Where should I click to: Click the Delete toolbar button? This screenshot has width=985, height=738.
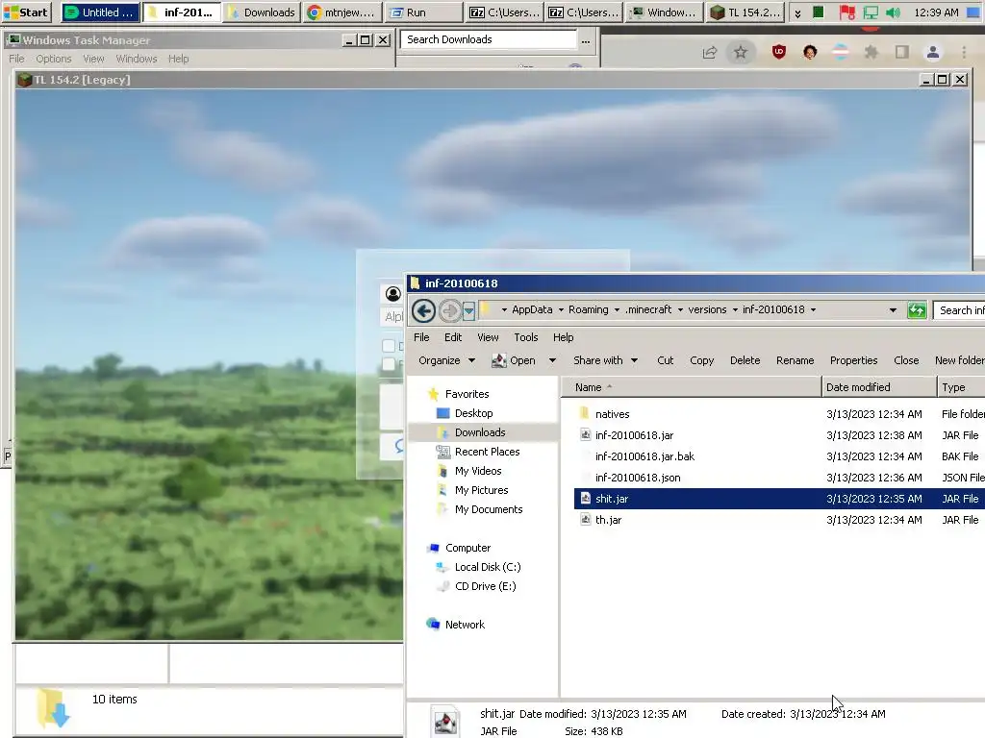coord(745,360)
